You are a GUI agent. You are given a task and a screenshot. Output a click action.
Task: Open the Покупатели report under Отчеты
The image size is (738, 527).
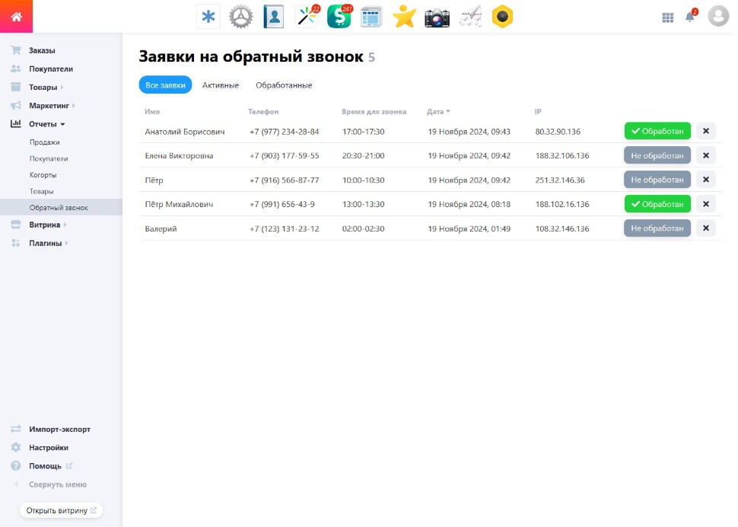point(49,158)
